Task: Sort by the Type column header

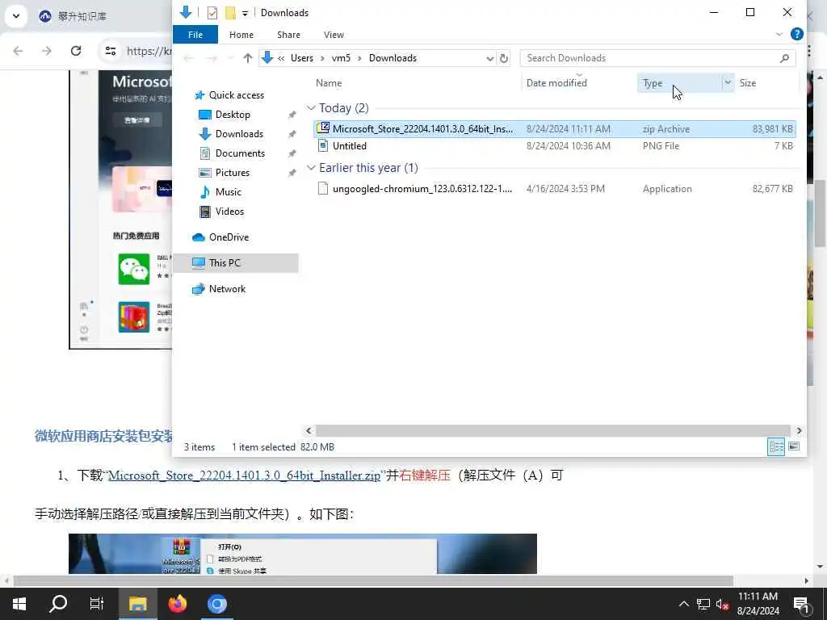Action: click(678, 83)
